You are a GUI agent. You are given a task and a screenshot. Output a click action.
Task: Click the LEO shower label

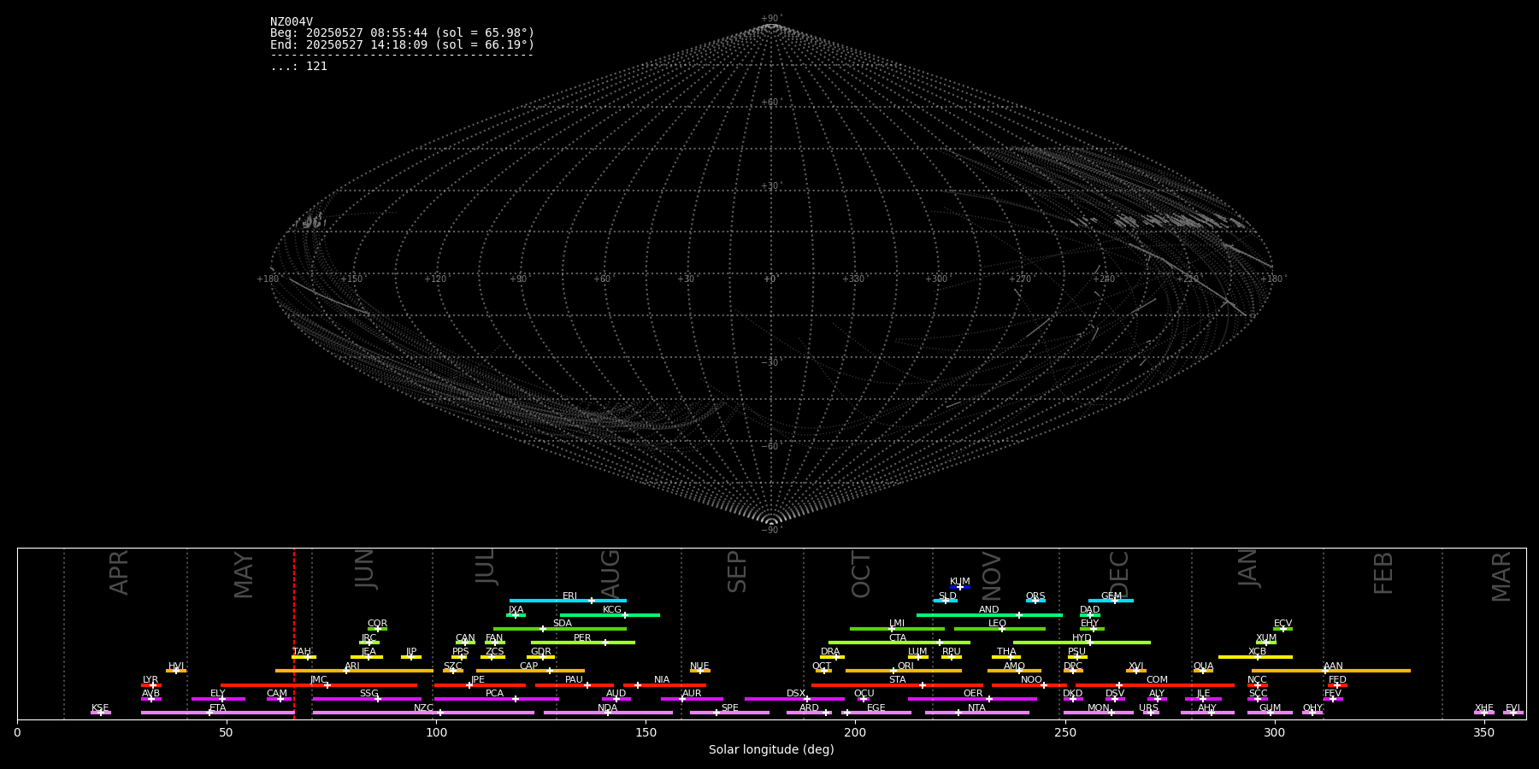click(x=998, y=624)
